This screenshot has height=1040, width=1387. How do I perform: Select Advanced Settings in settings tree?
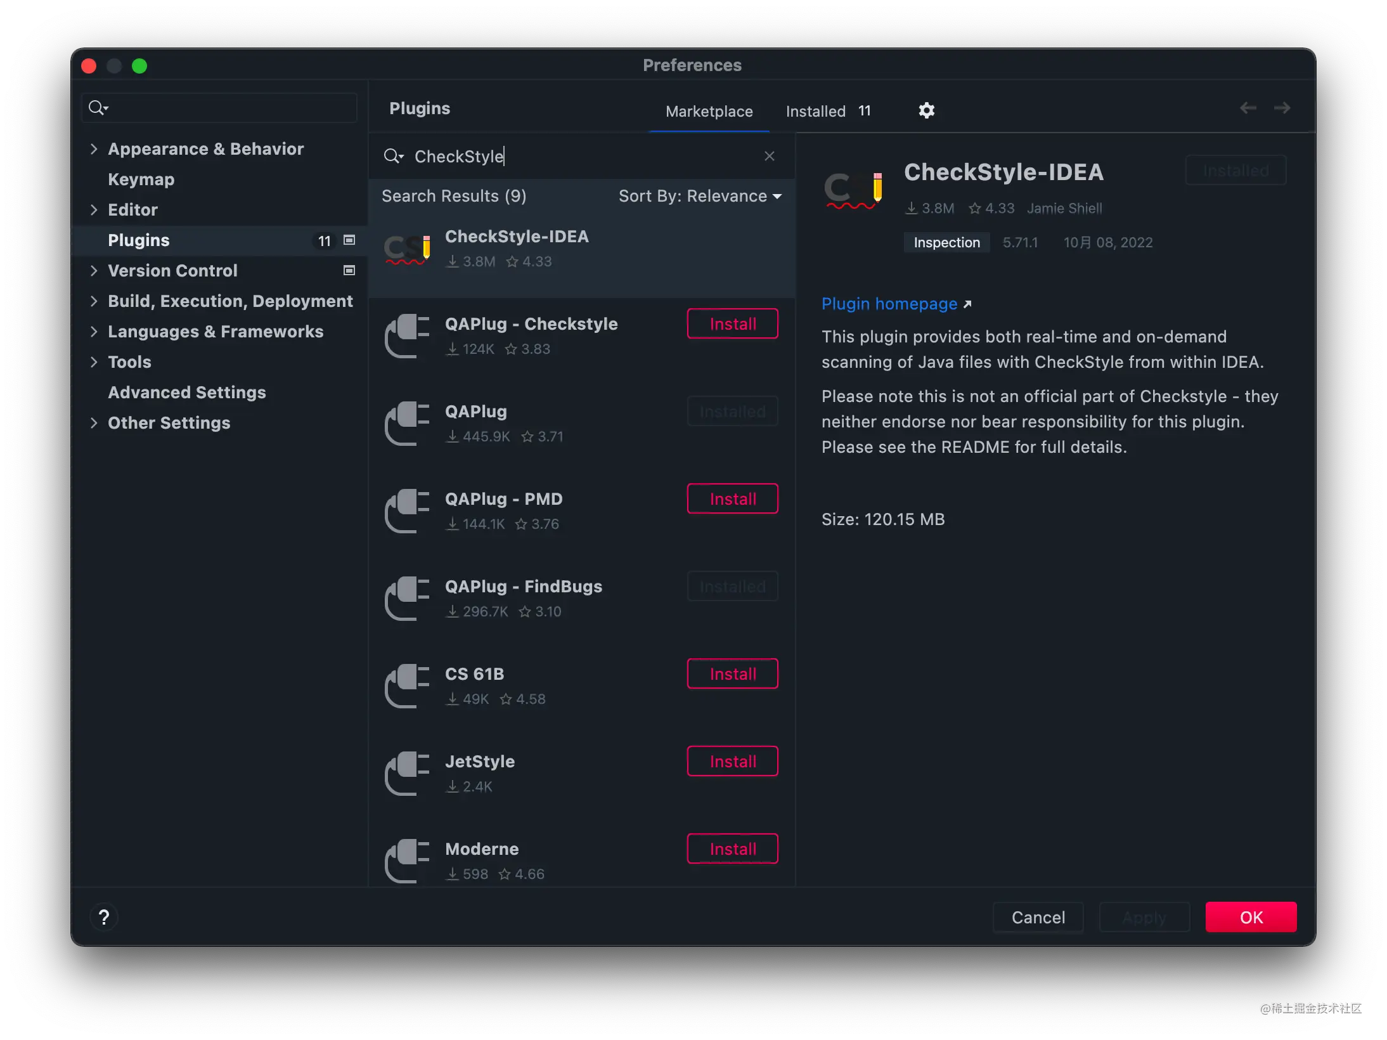186,393
